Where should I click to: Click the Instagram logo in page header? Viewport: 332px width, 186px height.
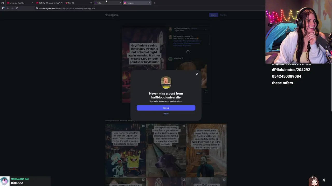click(x=112, y=15)
